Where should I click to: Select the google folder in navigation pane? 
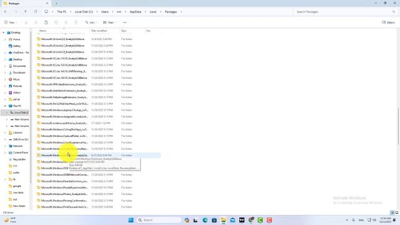17,186
